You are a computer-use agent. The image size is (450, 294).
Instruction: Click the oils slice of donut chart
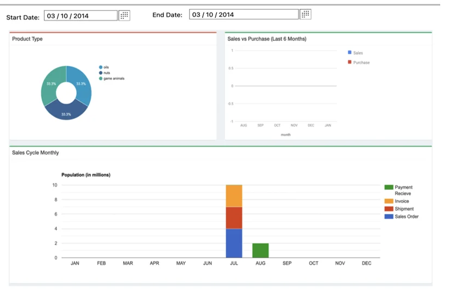(x=82, y=83)
